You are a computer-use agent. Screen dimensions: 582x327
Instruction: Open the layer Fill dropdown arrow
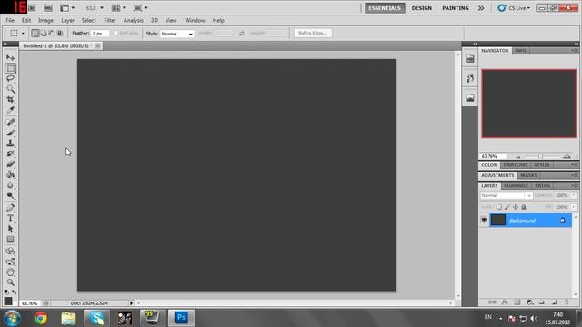click(574, 207)
